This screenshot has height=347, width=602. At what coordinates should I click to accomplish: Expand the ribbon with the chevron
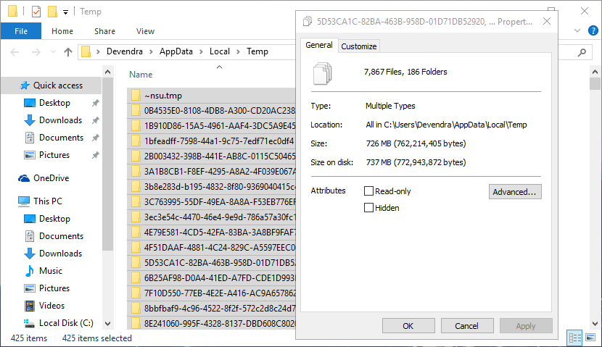pos(577,30)
